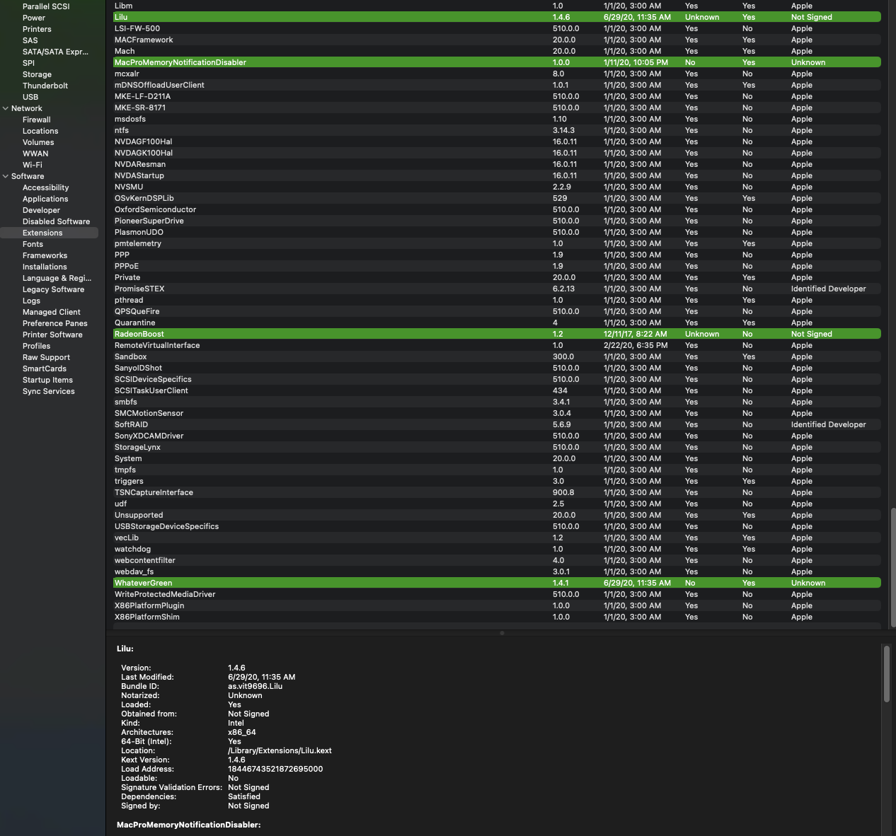Screen dimensions: 896x836
Task: Open Managed Client in sidebar
Action: point(51,312)
